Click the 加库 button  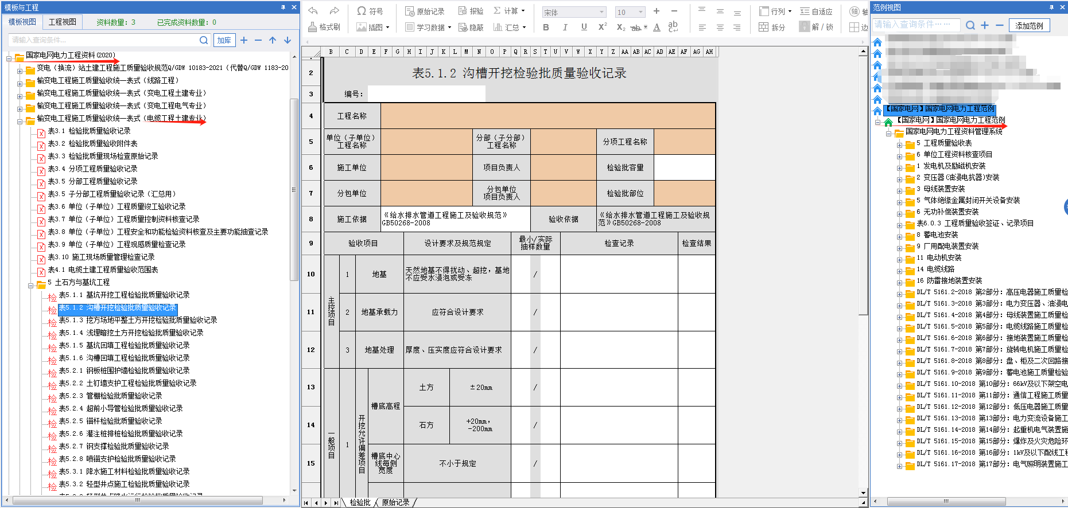[x=224, y=40]
